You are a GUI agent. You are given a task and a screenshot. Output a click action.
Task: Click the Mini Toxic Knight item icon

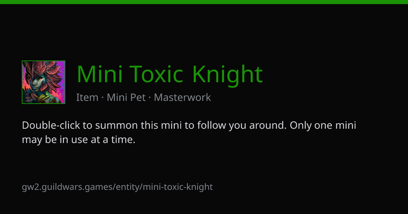(x=44, y=82)
